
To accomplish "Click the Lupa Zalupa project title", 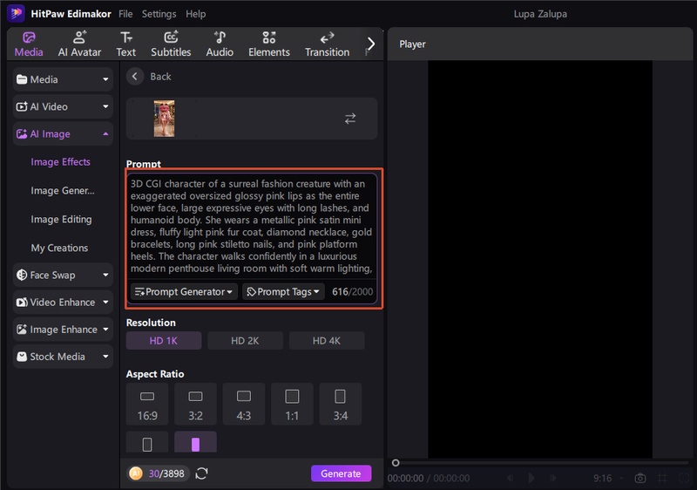I will click(540, 14).
